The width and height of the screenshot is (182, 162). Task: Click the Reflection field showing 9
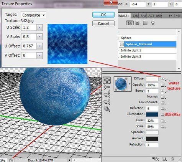[x=152, y=109]
